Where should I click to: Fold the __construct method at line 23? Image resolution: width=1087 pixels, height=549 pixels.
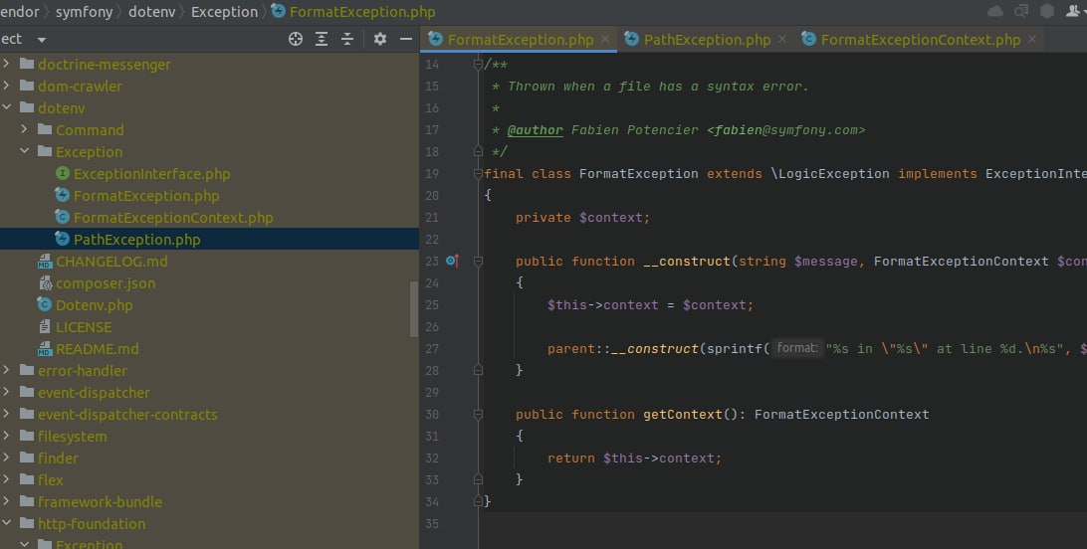tap(478, 261)
